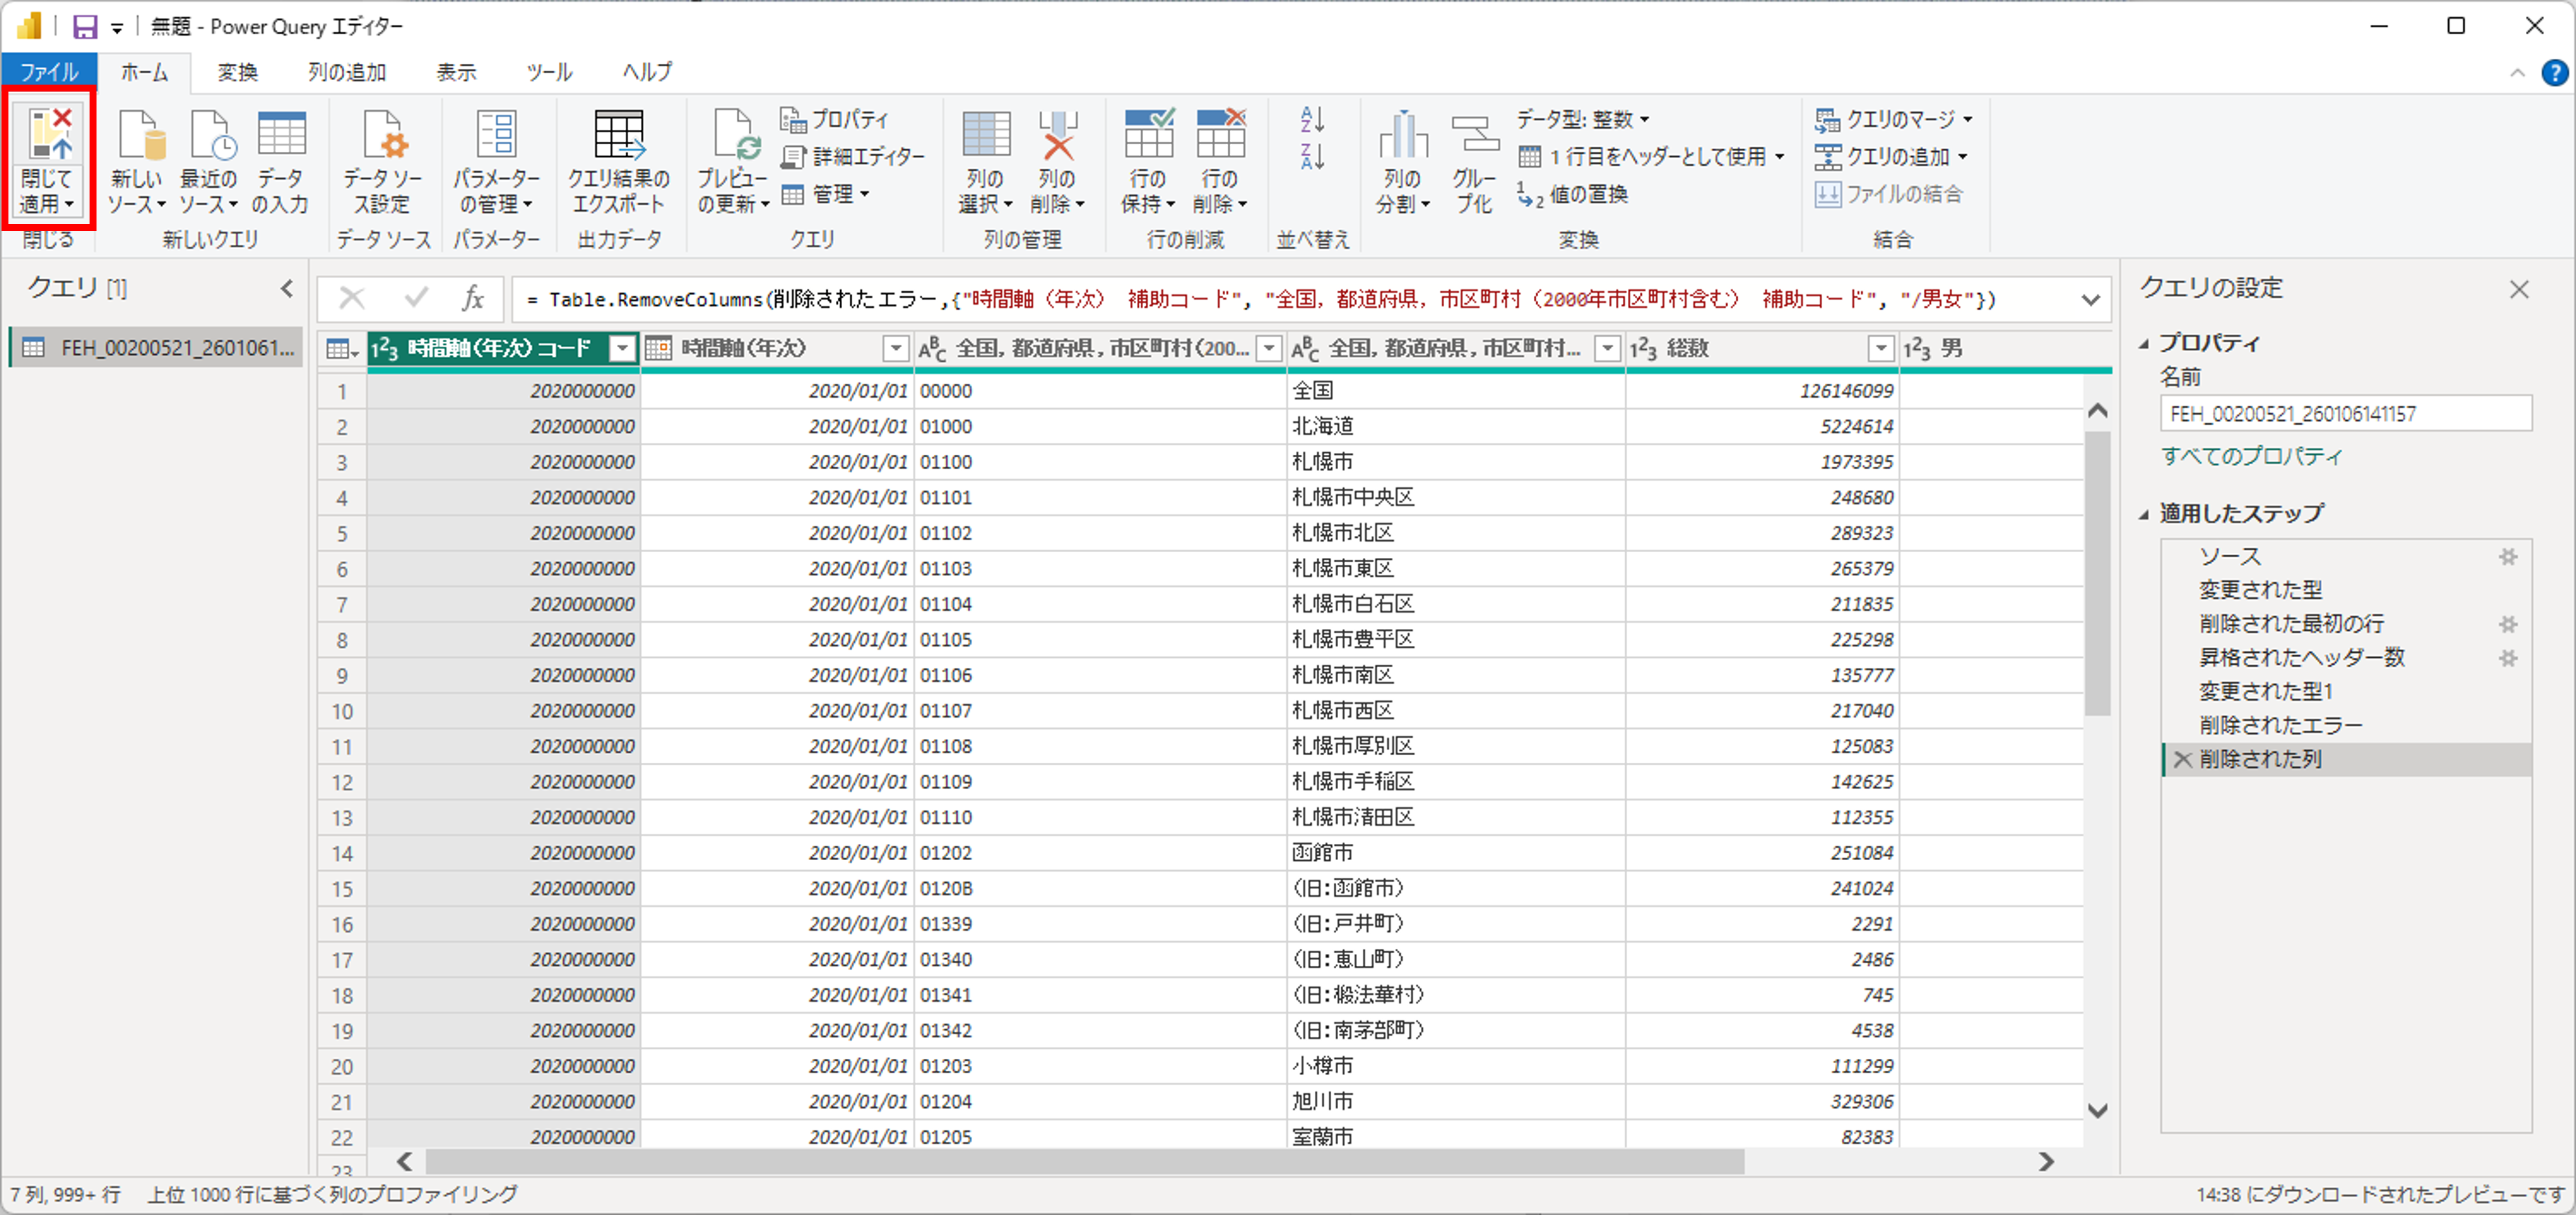
Task: Open gear settings for the ソース step
Action: coord(2507,557)
